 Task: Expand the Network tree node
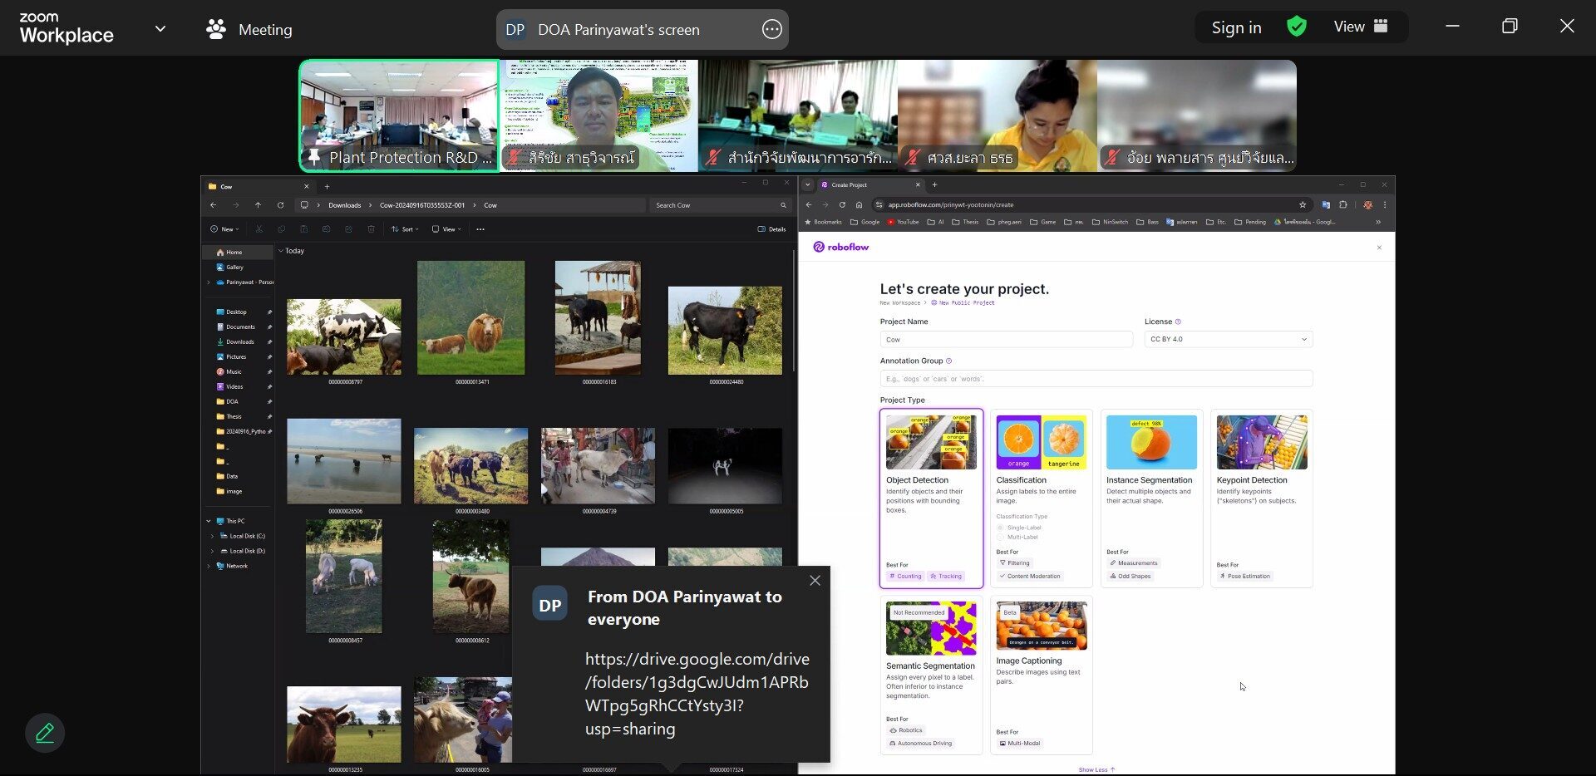point(209,567)
